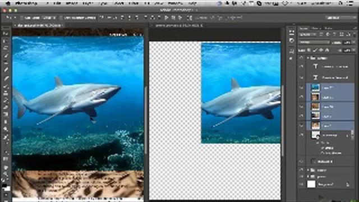Hide the first text layer via eye
Screen dimensions: 359x202
tap(301, 66)
